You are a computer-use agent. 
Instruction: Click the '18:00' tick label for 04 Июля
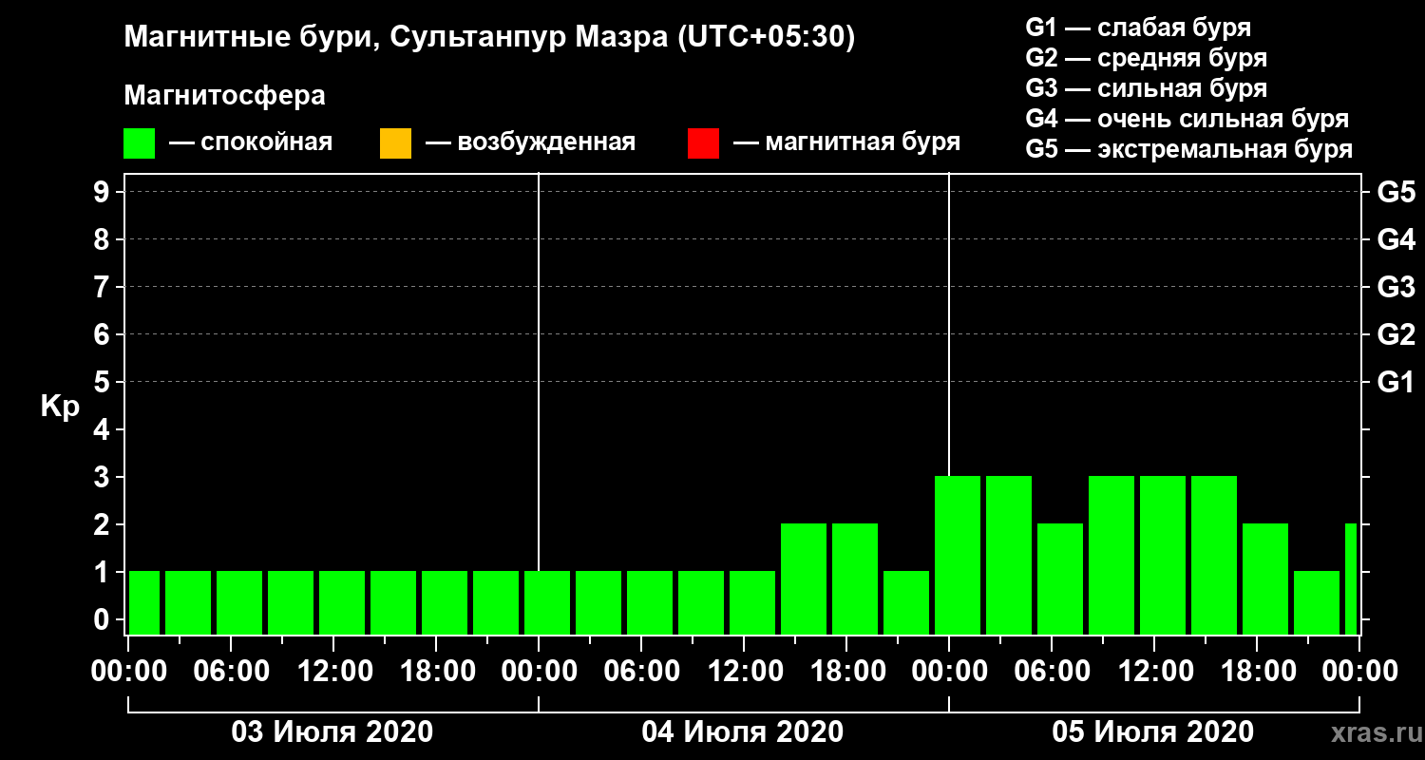point(847,672)
